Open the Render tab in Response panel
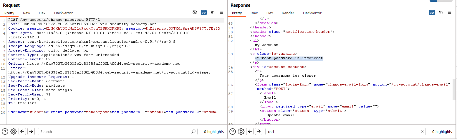 [x=288, y=13]
